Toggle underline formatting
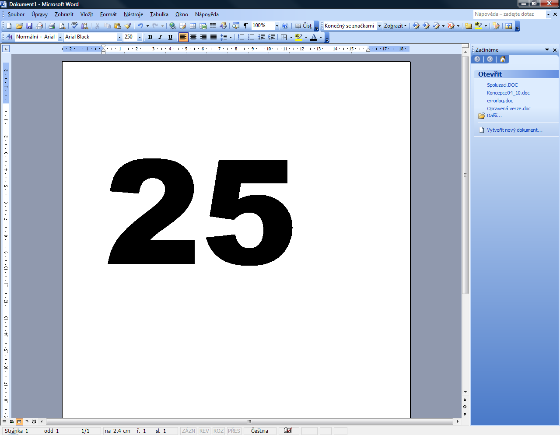The width and height of the screenshot is (560, 435). coord(170,37)
